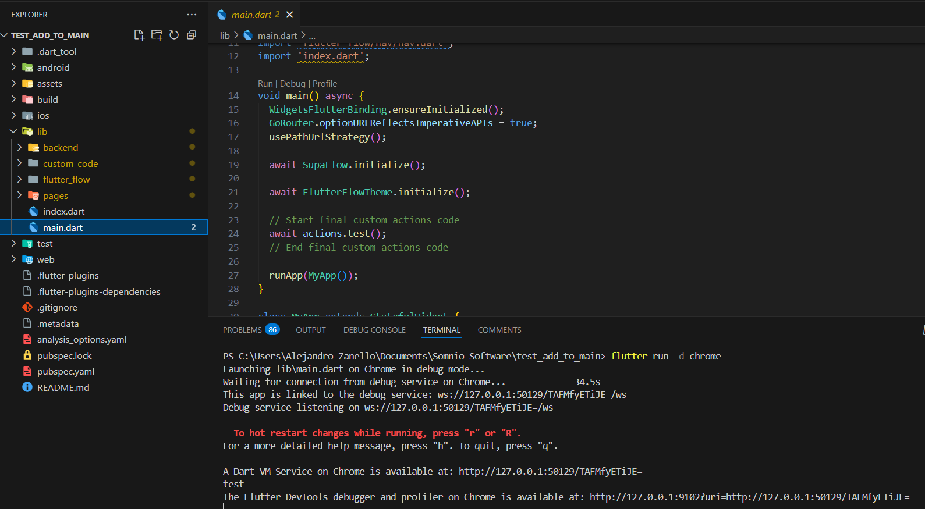Expand the assets folder chevron
Image resolution: width=925 pixels, height=509 pixels.
[x=13, y=84]
